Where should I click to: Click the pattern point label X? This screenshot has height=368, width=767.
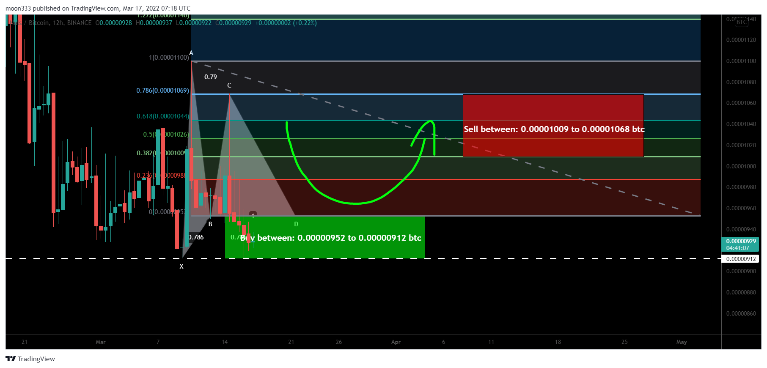(181, 266)
